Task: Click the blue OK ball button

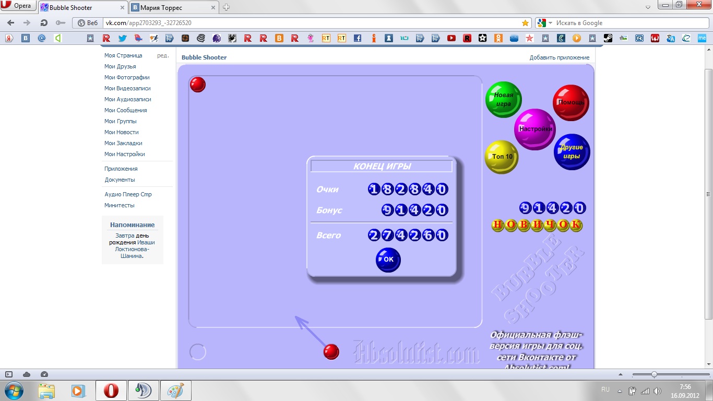Action: [x=388, y=260]
